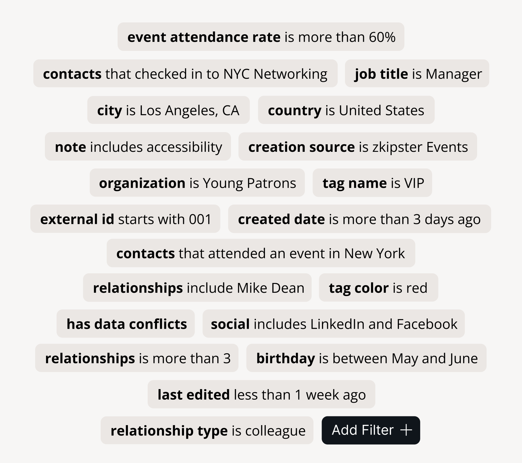Viewport: 522px width, 463px height.
Task: Select the city is Los Angeles filter
Action: [168, 110]
